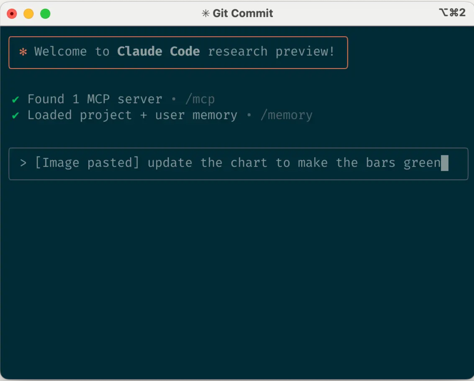Click the green checkmark next to Found 1 MCP server
Viewport: 474px width, 381px height.
click(x=15, y=100)
